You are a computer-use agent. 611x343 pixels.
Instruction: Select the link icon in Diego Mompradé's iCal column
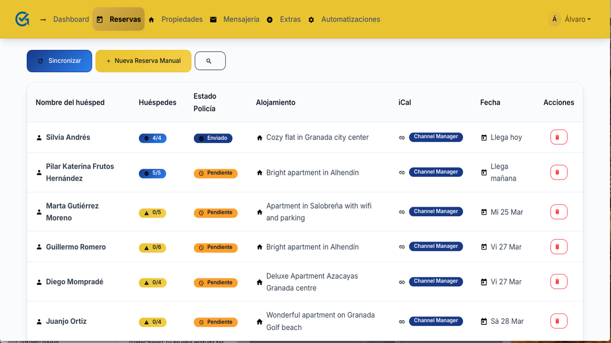coord(401,281)
